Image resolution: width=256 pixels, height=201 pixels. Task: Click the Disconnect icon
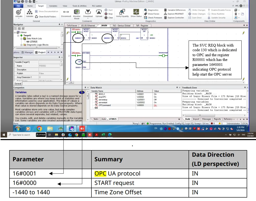[66, 13]
